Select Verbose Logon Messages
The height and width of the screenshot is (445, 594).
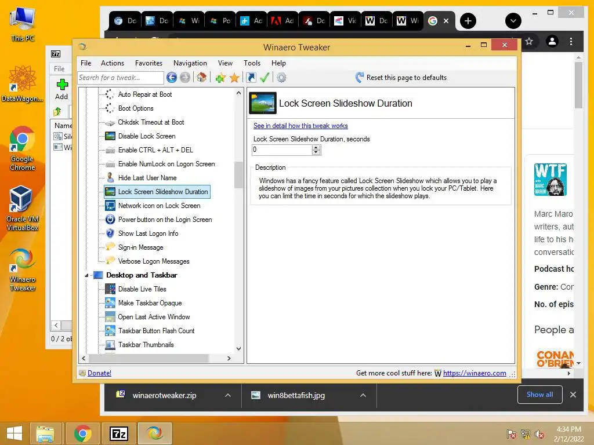153,261
